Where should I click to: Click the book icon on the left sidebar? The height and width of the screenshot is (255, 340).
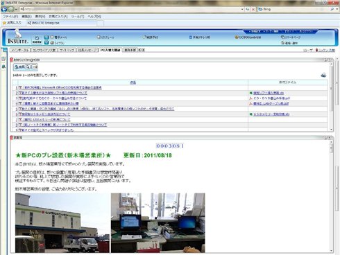point(3,59)
